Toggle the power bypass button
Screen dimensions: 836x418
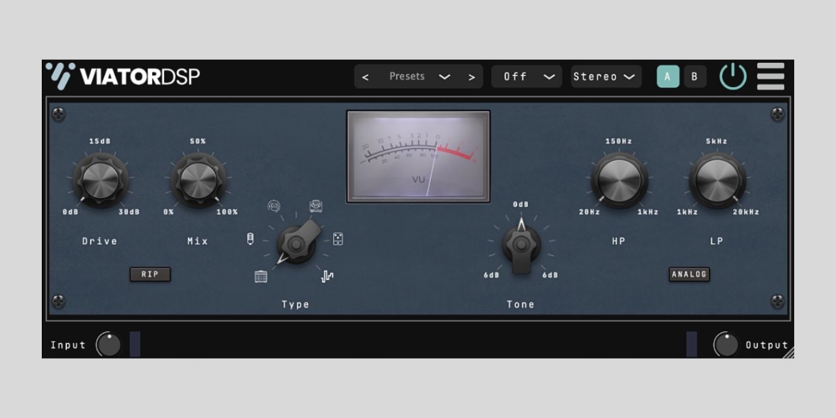(733, 76)
